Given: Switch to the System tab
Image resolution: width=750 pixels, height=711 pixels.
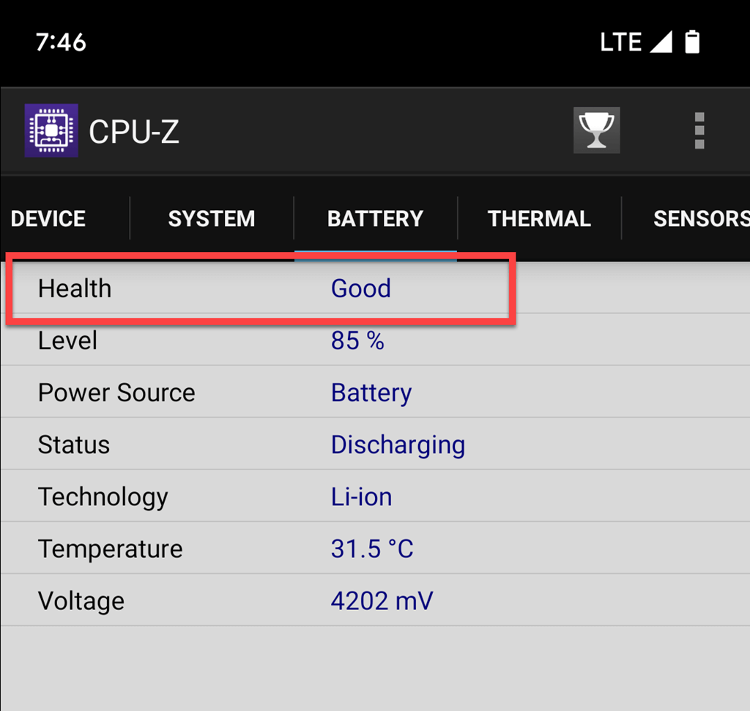Looking at the screenshot, I should pyautogui.click(x=212, y=219).
